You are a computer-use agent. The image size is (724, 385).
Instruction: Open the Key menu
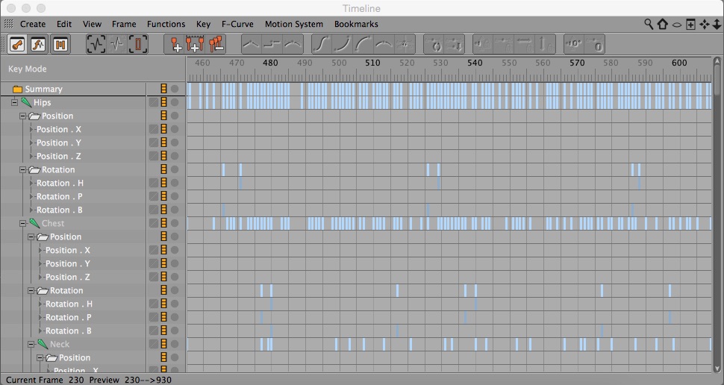pyautogui.click(x=203, y=24)
